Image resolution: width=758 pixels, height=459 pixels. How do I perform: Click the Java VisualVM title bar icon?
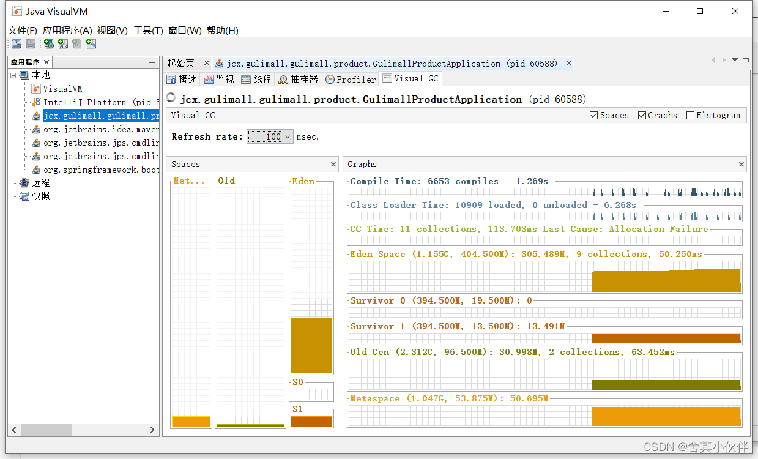pos(17,11)
